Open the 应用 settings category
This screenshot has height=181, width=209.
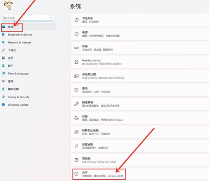[x=11, y=58]
